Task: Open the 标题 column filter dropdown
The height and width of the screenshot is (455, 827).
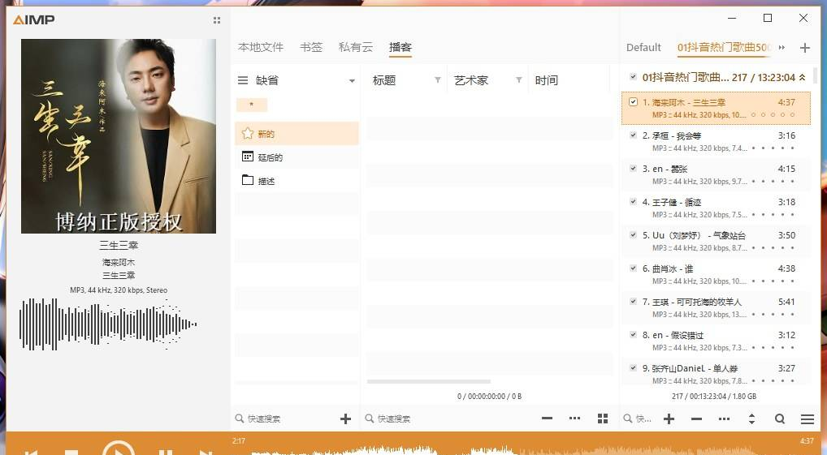Action: coord(438,80)
